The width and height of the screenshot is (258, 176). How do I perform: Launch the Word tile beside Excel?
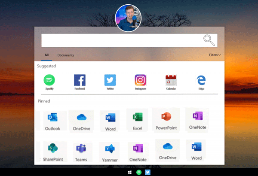coord(110,121)
